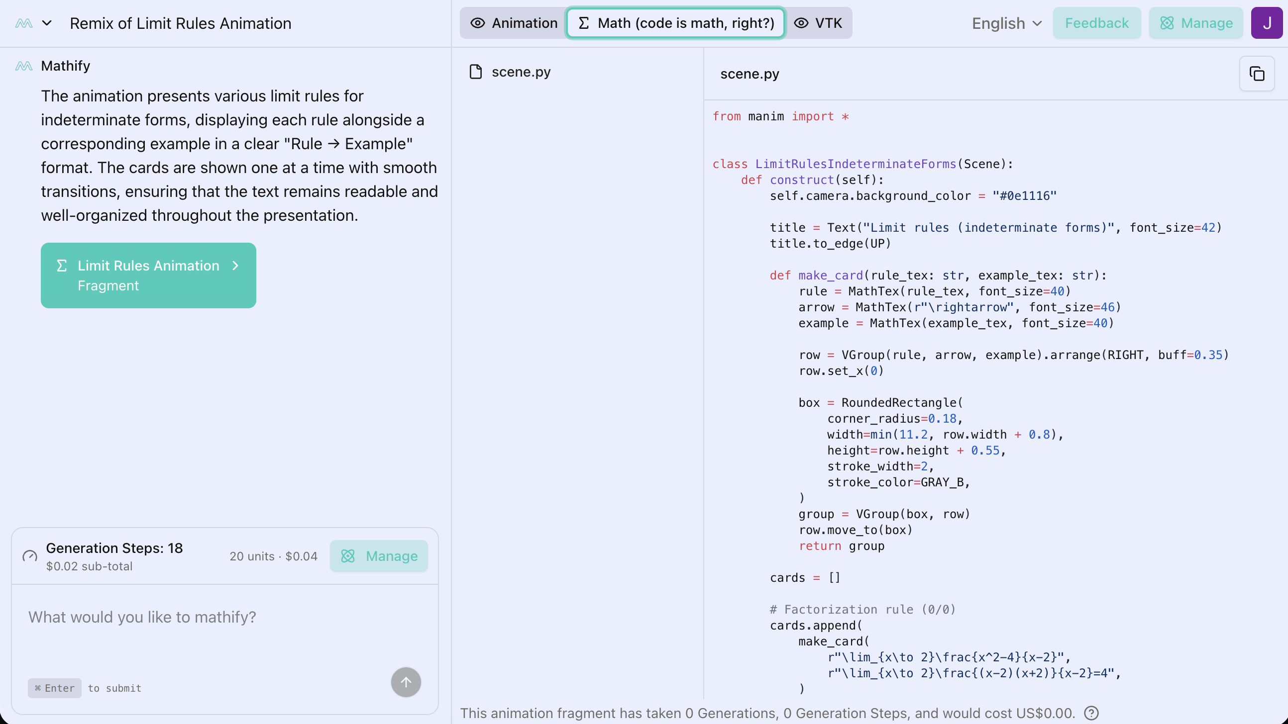Viewport: 1288px width, 724px height.
Task: Click the help question mark icon
Action: [x=1091, y=713]
